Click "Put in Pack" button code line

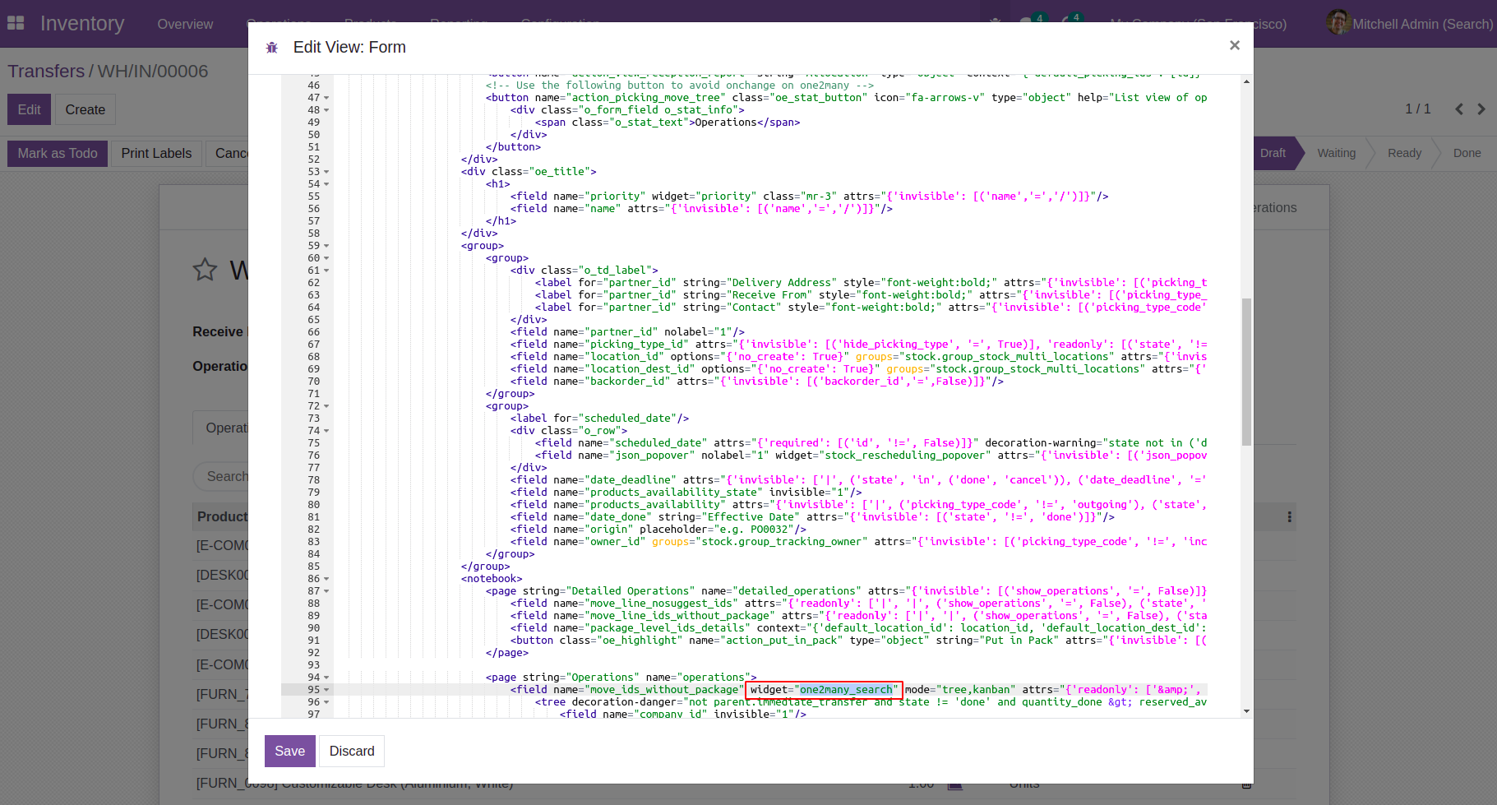point(858,641)
